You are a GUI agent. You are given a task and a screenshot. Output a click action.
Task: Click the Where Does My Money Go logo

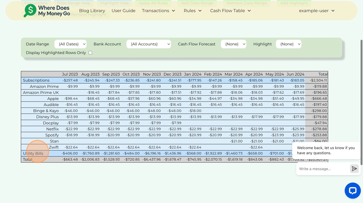[x=47, y=11]
